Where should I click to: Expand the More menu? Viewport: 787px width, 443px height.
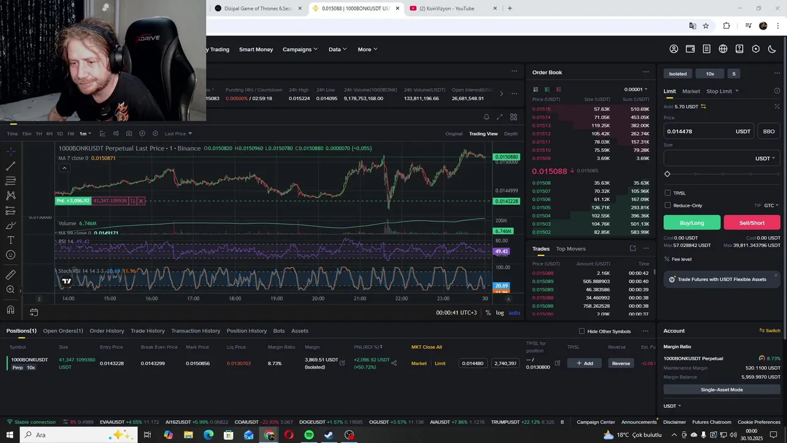[x=368, y=49]
